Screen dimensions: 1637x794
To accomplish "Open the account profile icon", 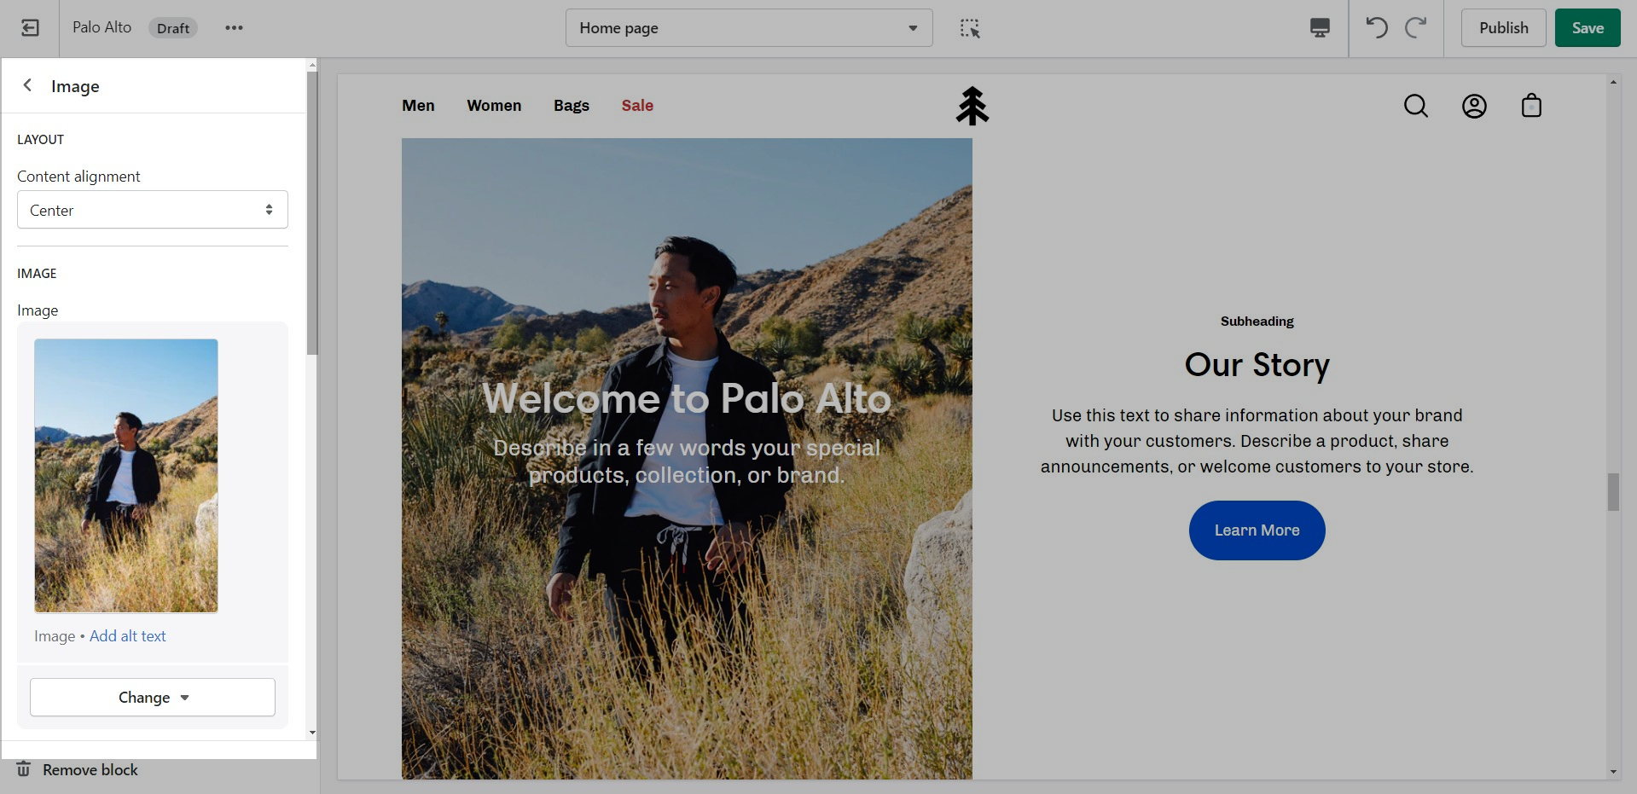I will pos(1473,106).
